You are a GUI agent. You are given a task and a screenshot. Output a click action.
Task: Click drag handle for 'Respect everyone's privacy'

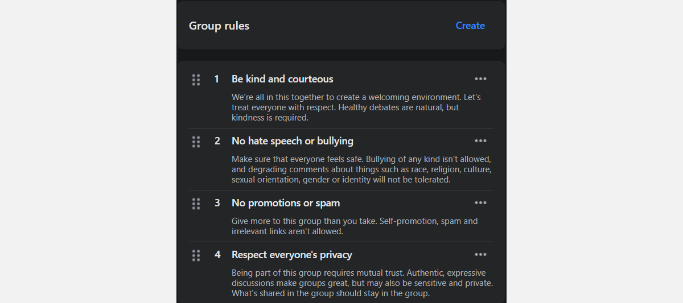tap(196, 255)
